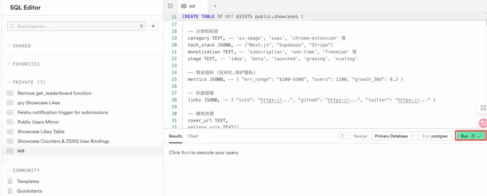Click the grid sparkle floating widget icon

[x=483, y=107]
